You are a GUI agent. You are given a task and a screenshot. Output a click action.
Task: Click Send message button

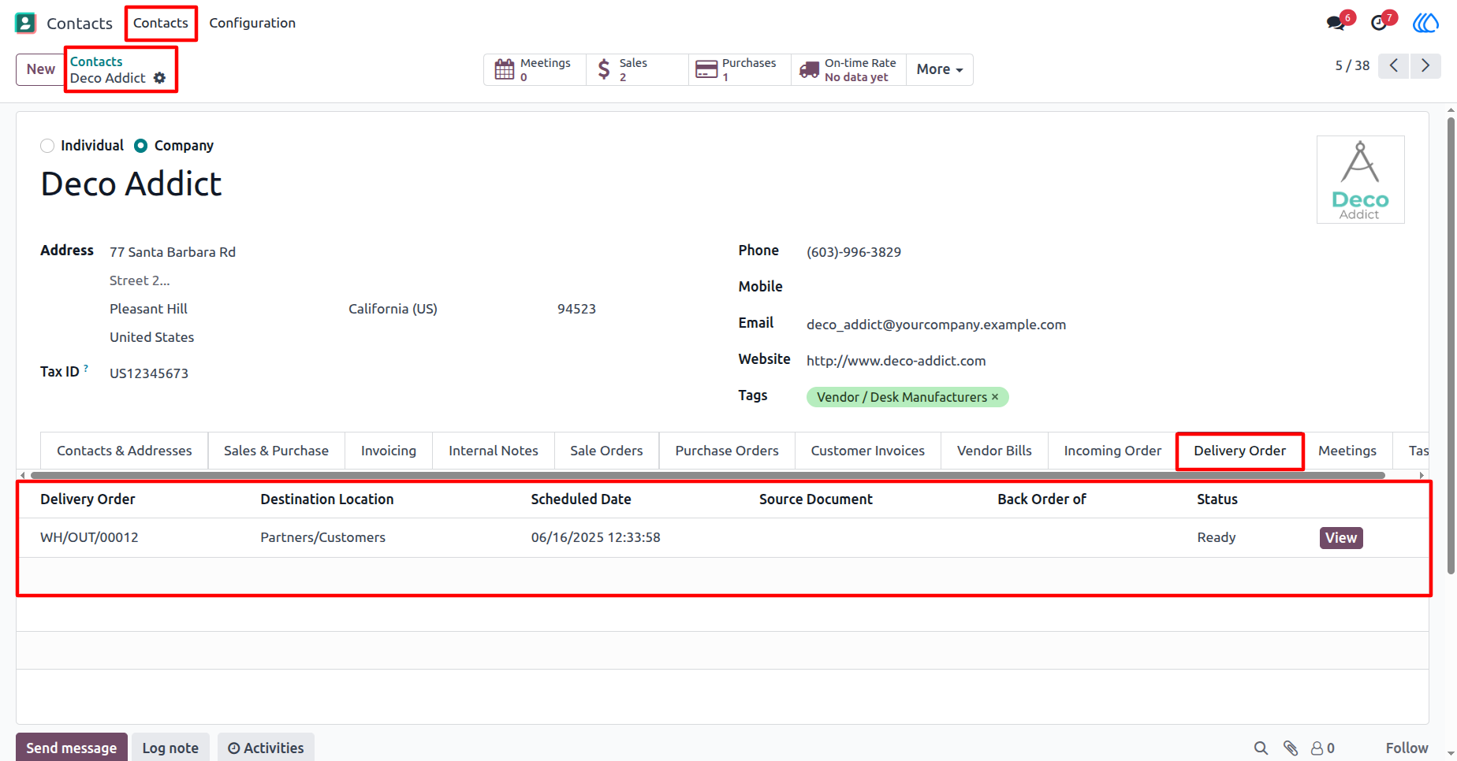(71, 748)
